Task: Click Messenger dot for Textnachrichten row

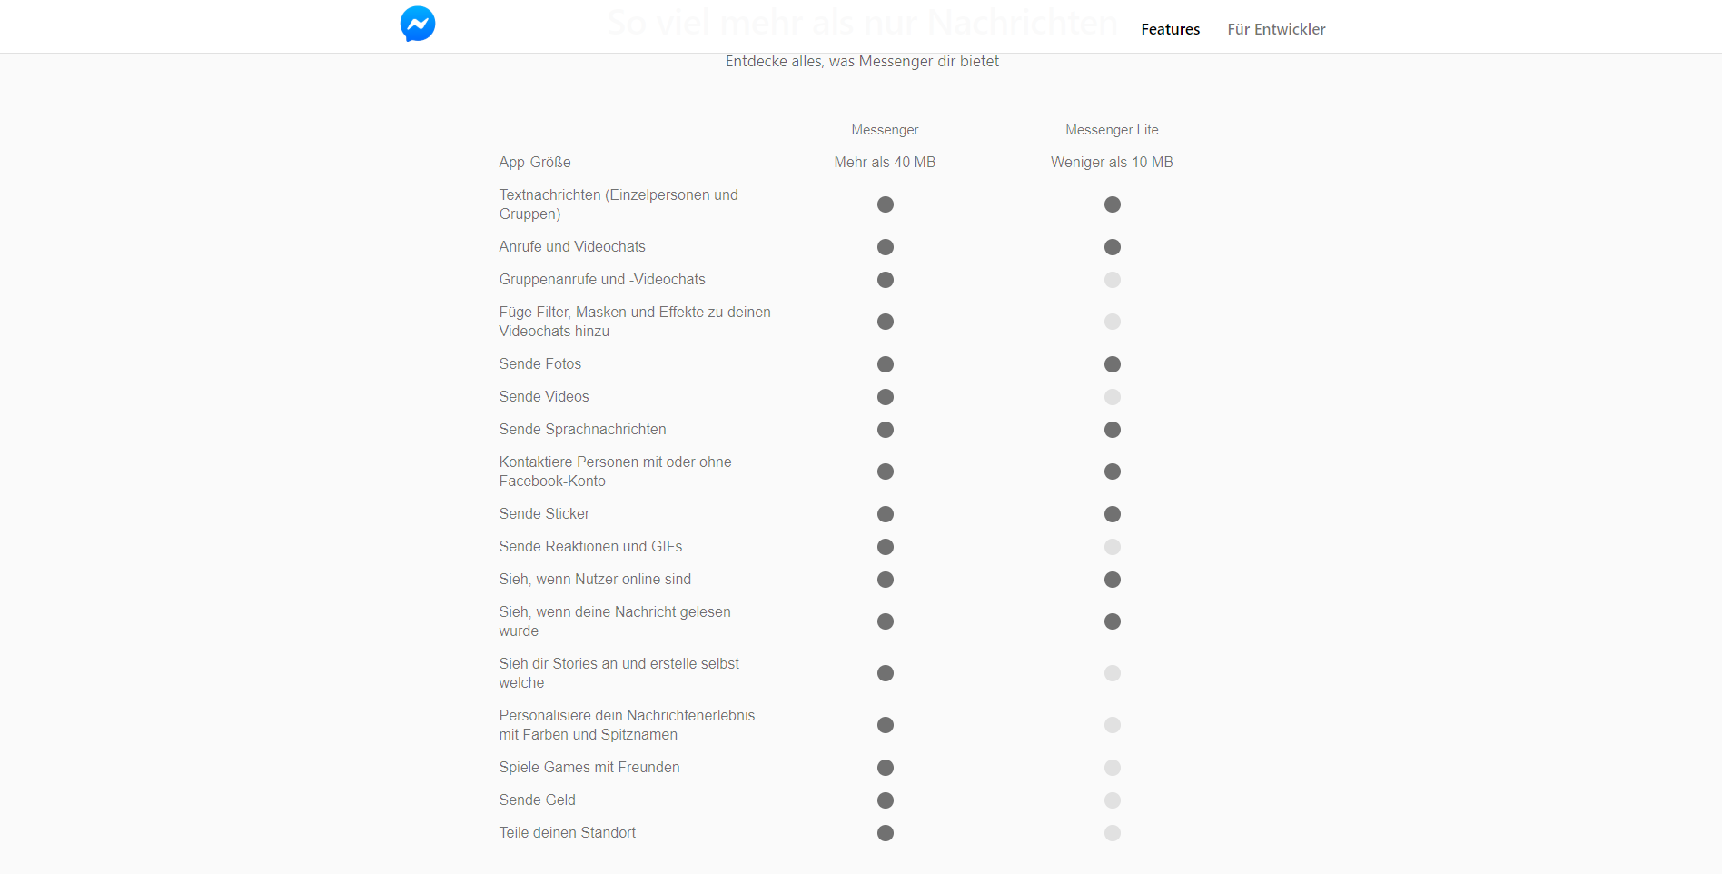Action: 886,204
